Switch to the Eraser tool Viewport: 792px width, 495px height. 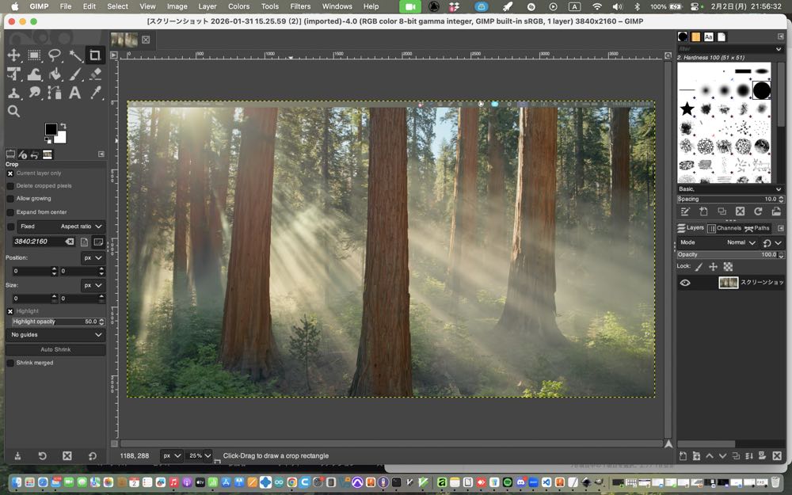(96, 74)
